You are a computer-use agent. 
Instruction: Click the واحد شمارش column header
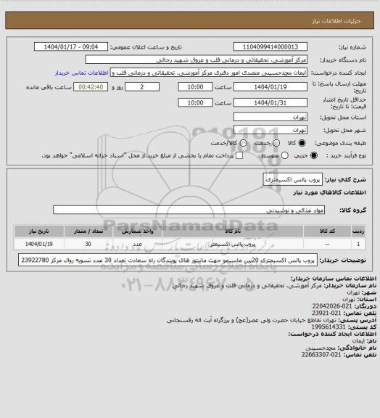tap(138, 231)
